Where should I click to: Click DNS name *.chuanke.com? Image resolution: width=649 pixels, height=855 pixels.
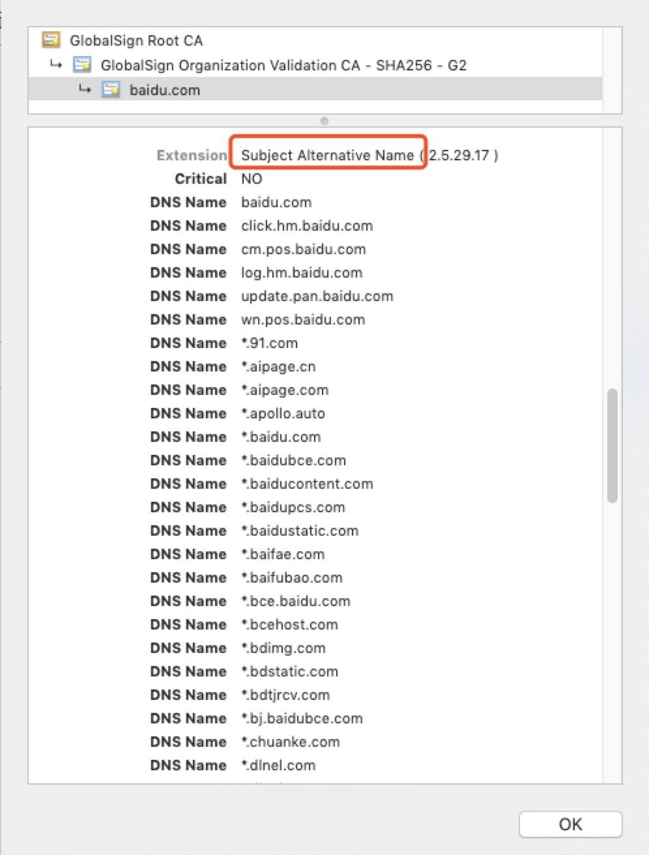(x=291, y=742)
